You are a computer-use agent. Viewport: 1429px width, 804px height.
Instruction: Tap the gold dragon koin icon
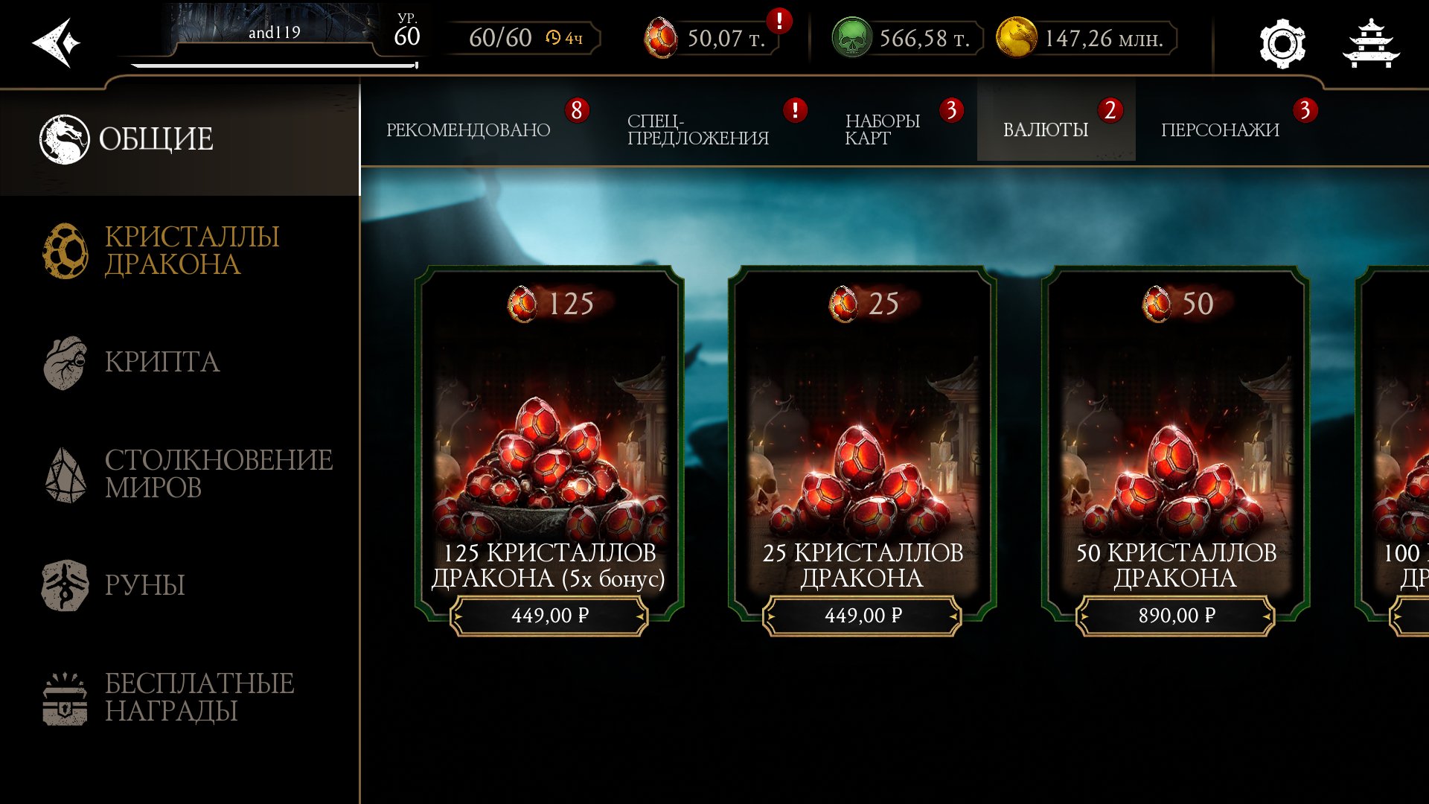[1016, 37]
